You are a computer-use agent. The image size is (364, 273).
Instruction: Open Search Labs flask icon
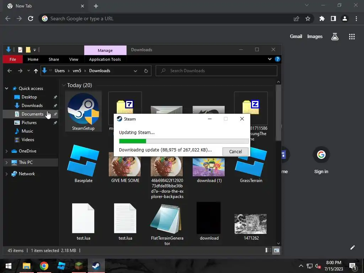coord(335,37)
